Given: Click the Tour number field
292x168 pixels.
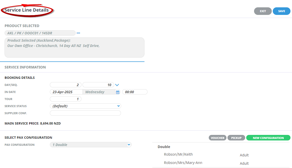Looking at the screenshot, I should pos(66,99).
